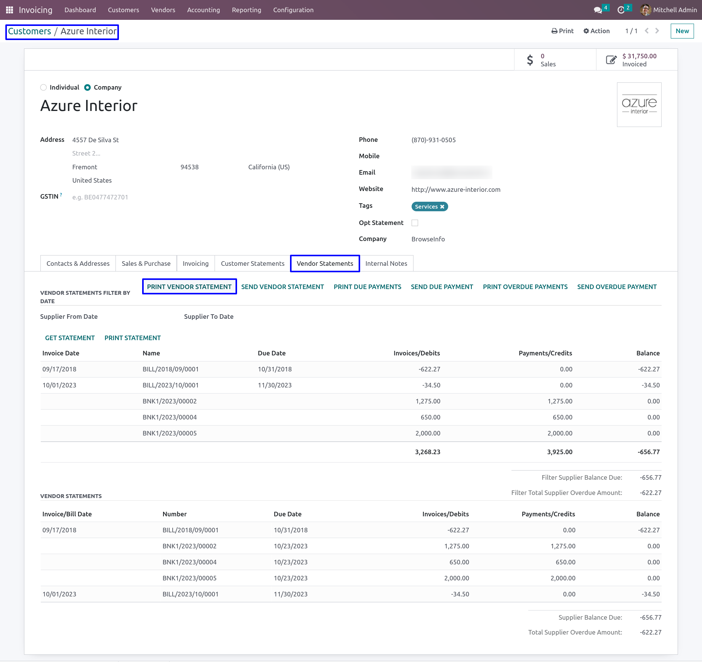Switch to Internal Notes tab
This screenshot has width=702, height=662.
[386, 264]
